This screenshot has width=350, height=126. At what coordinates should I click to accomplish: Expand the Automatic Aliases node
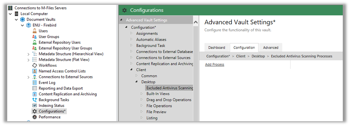pyautogui.click(x=131, y=39)
